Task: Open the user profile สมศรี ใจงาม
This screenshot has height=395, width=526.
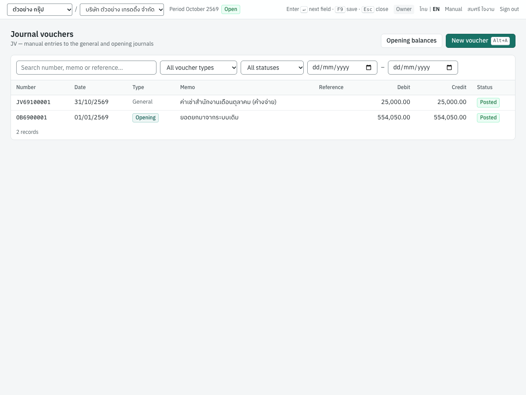Action: click(481, 9)
